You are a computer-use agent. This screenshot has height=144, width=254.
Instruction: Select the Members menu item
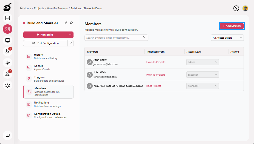pos(48,92)
